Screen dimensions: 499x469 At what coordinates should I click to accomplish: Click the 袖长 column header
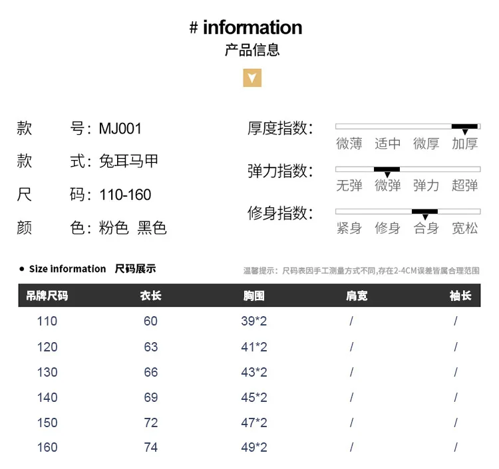click(x=460, y=296)
